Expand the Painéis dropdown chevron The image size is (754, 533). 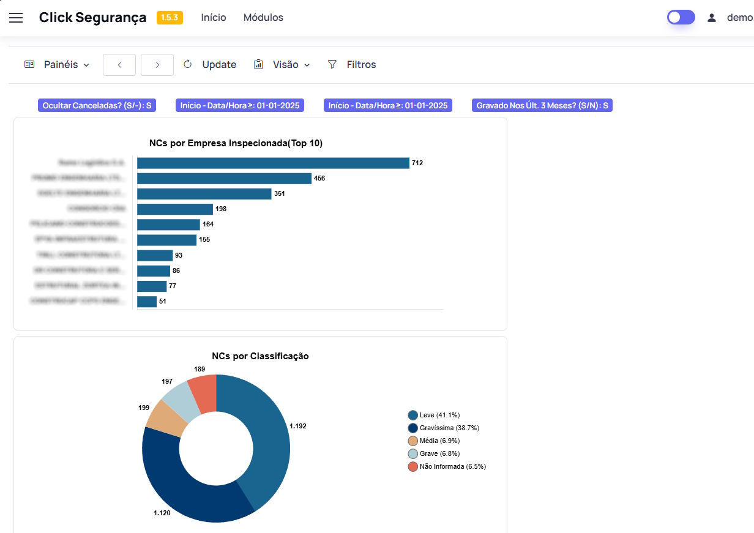click(86, 65)
